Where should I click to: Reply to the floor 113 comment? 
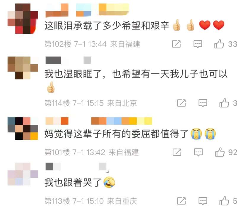click(203, 201)
